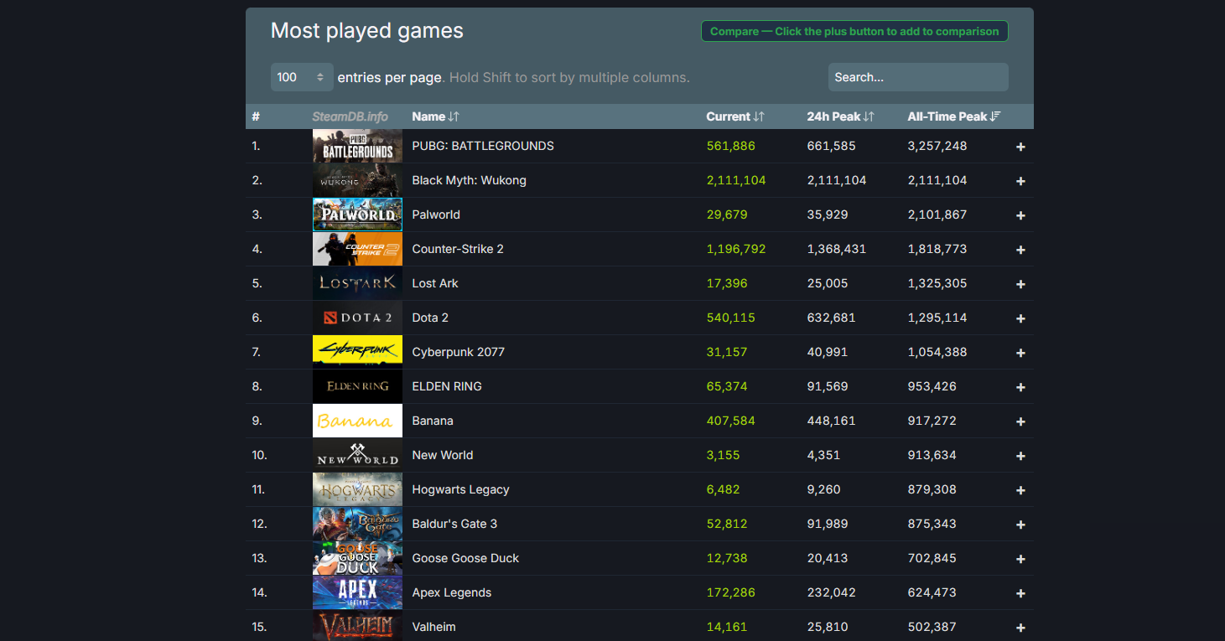Add Black Myth: Wukong to comparison

pyautogui.click(x=1020, y=181)
